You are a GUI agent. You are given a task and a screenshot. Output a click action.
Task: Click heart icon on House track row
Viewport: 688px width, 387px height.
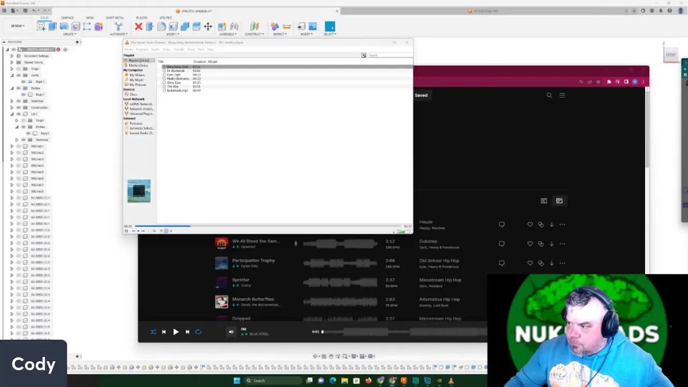click(x=530, y=225)
